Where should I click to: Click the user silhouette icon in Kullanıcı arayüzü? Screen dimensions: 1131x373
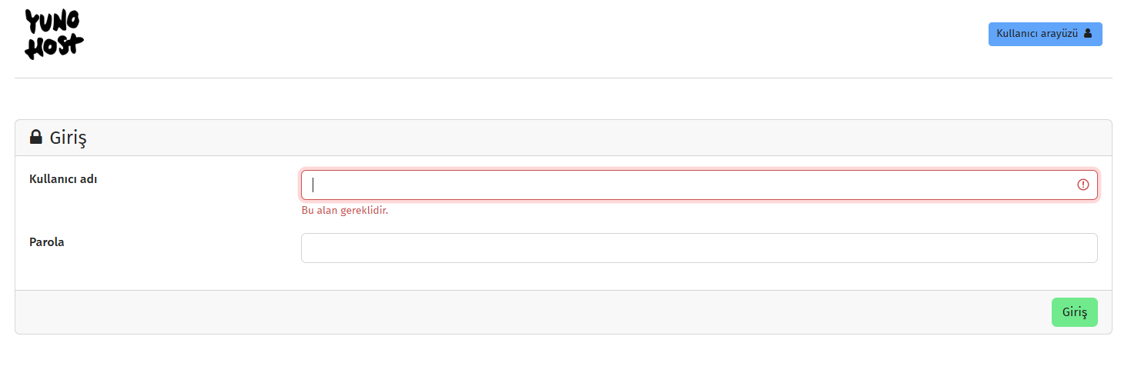1088,34
